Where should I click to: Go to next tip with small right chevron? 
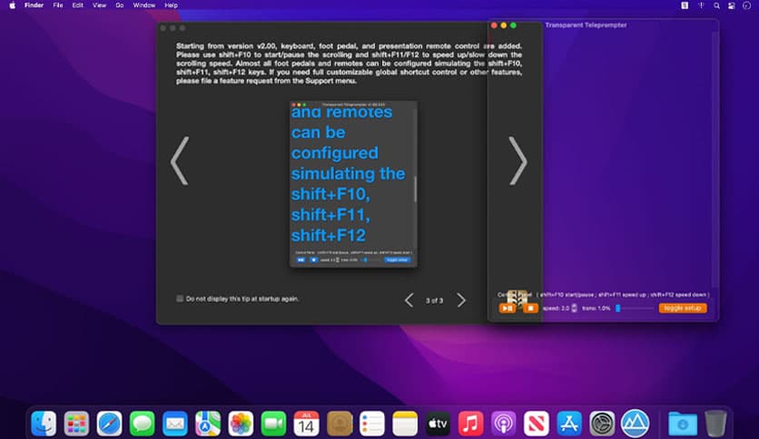(461, 300)
